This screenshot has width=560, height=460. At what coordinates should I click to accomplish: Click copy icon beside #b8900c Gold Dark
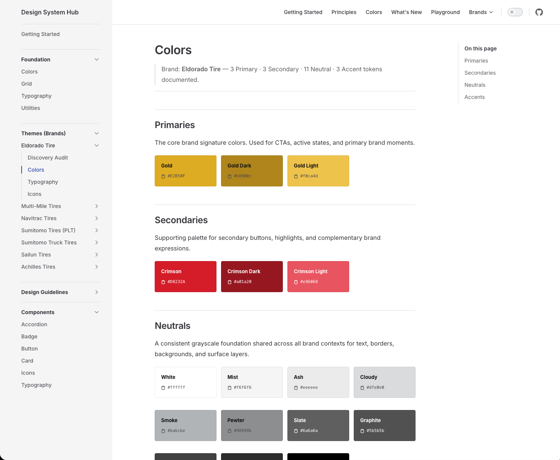tap(230, 176)
